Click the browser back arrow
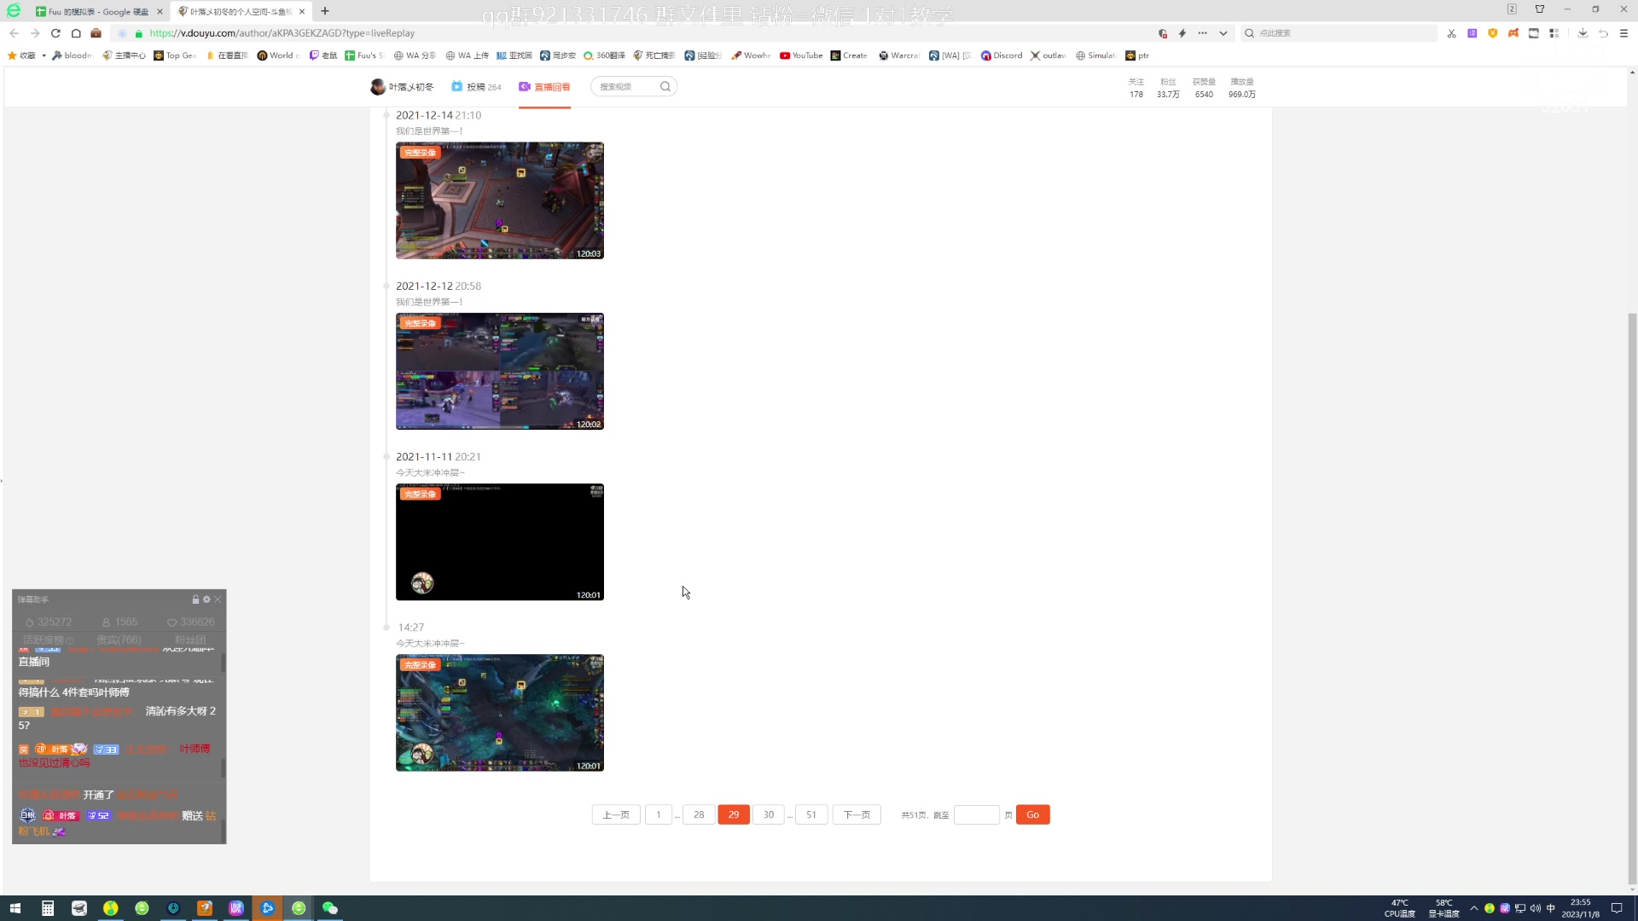The width and height of the screenshot is (1638, 921). [x=14, y=33]
